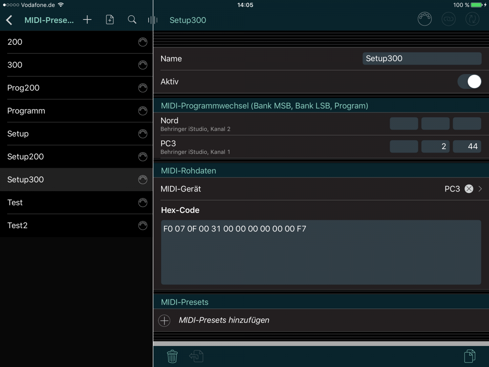Tap the vertical bars icon in header
Screen dimensions: 489x367
point(153,20)
